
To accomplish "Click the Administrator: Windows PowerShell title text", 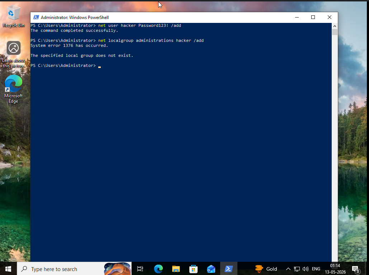I will click(75, 18).
